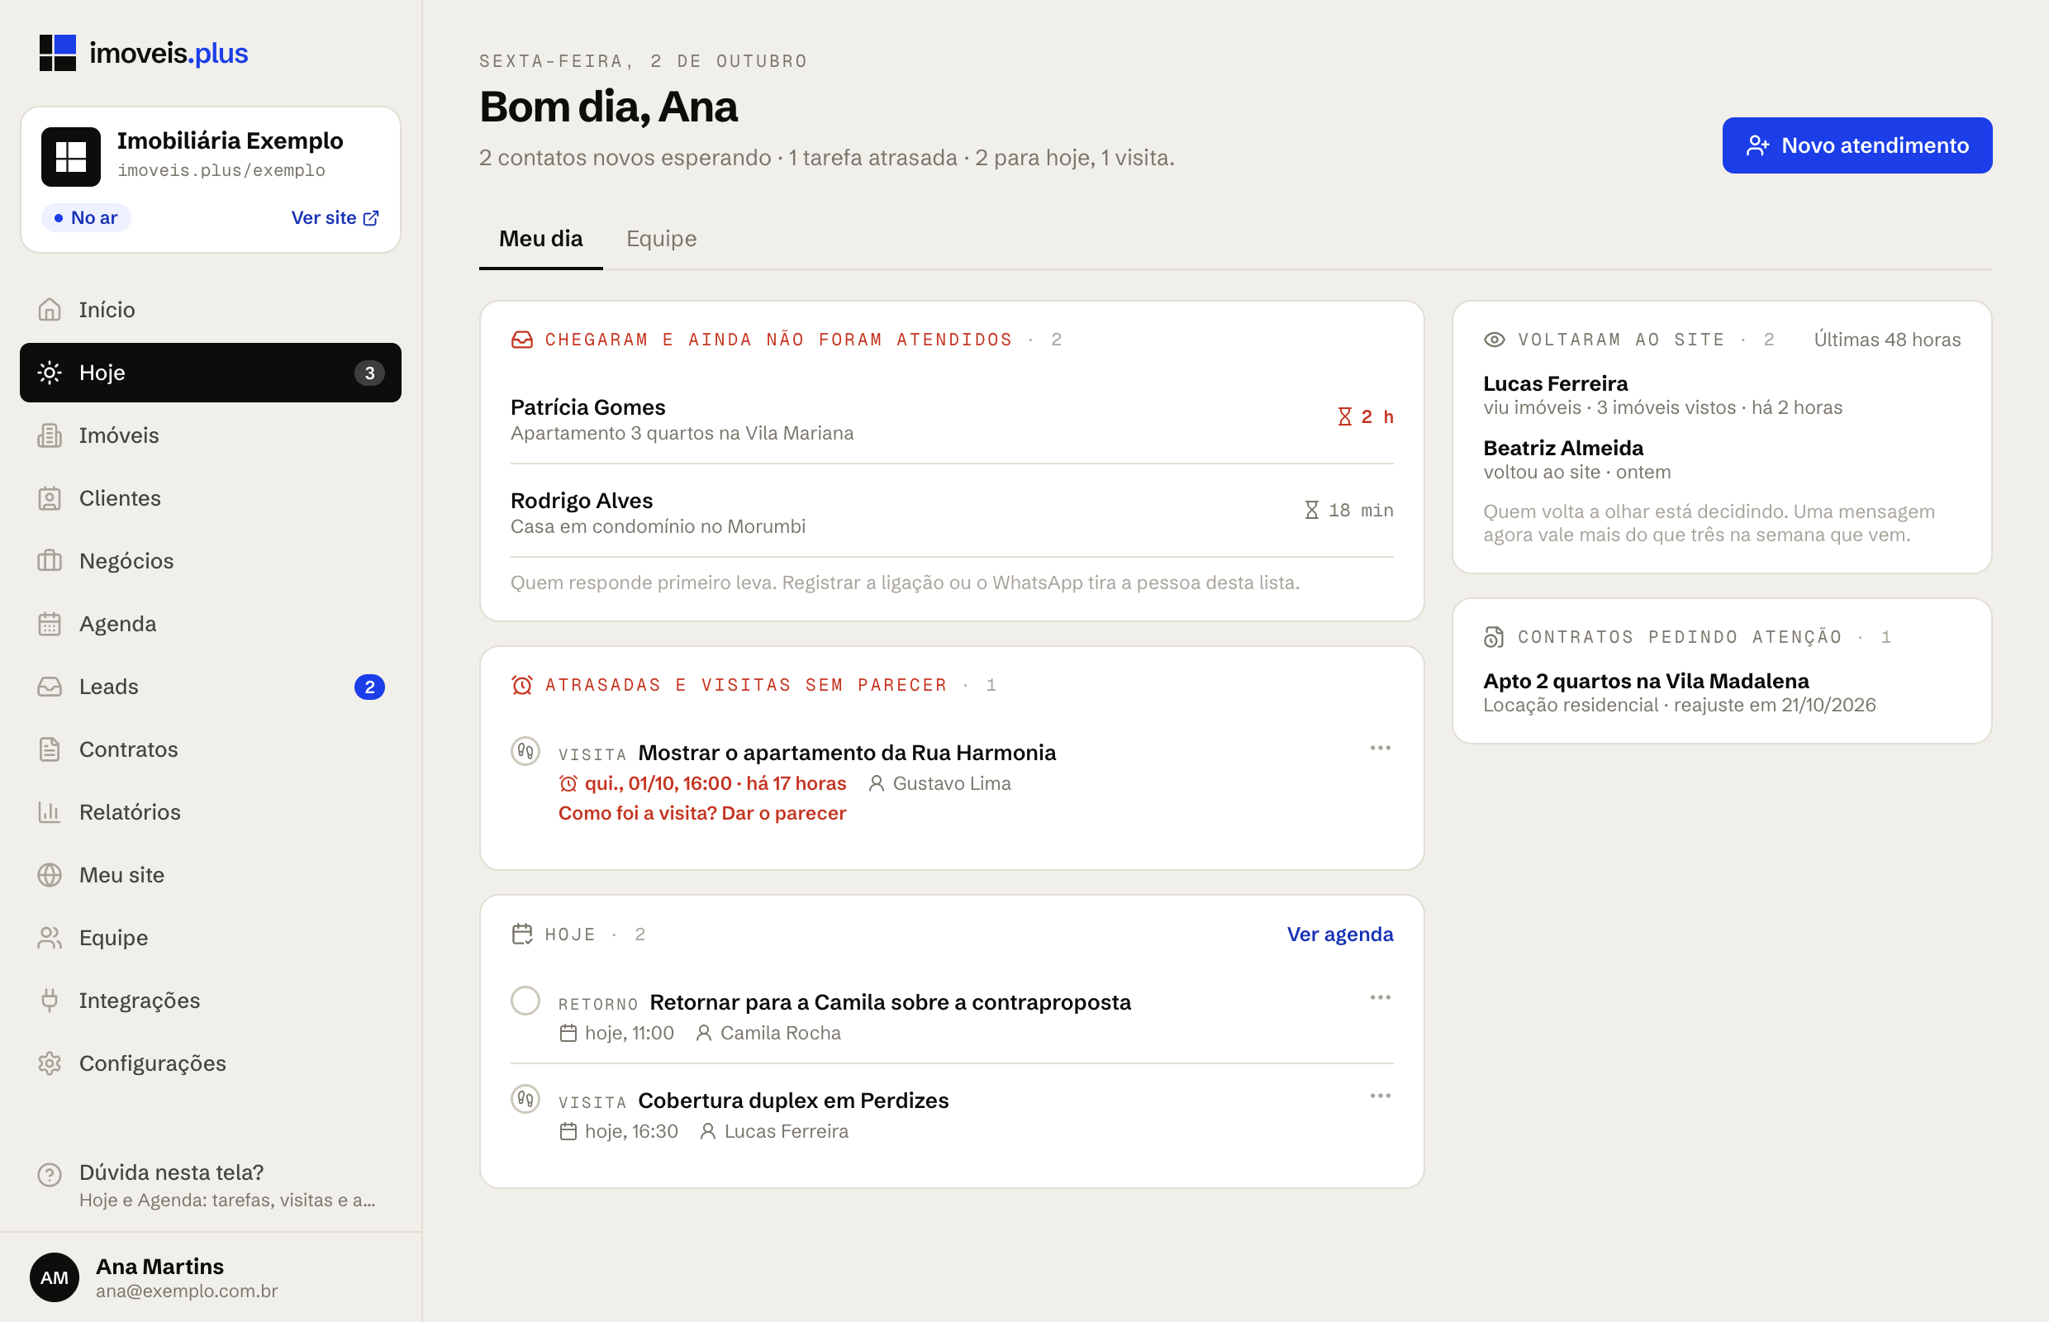The width and height of the screenshot is (2049, 1322).
Task: Click the eye icon in Voltaram ao site
Action: (x=1495, y=340)
